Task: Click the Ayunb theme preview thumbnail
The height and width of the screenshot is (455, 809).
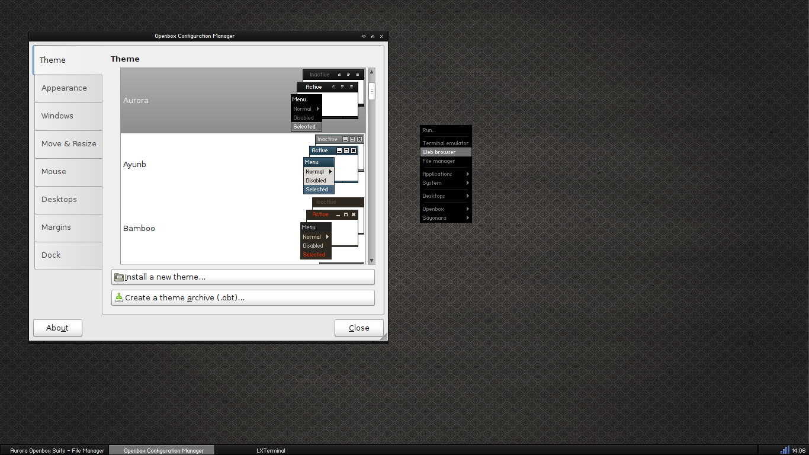Action: pyautogui.click(x=333, y=164)
